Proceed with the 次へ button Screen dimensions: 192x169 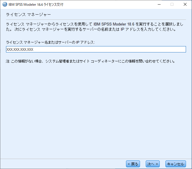[x=153, y=164]
